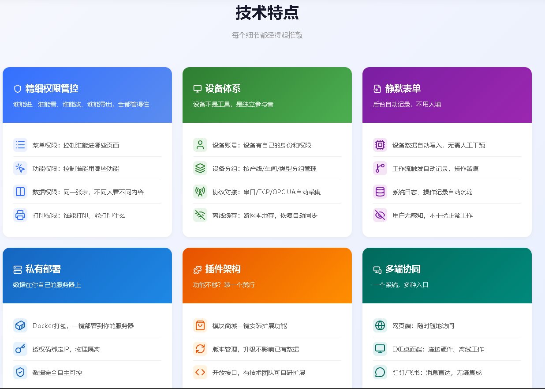Click the key icon for 授权码绑定IP

point(20,349)
